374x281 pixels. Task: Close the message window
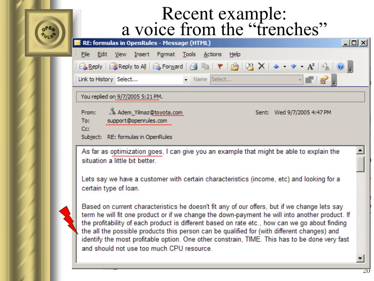click(x=363, y=43)
